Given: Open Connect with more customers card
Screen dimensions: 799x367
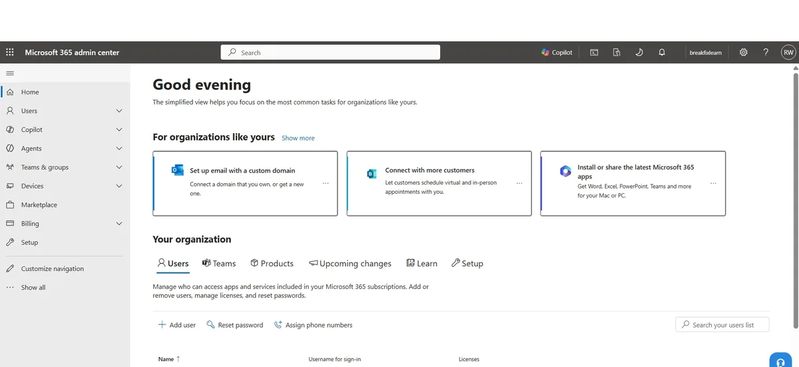Looking at the screenshot, I should 439,183.
